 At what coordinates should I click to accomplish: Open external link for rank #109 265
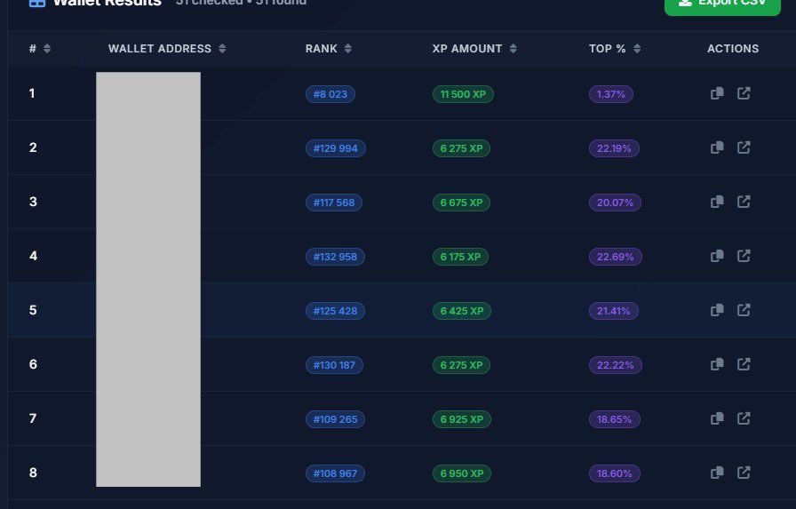tap(744, 418)
